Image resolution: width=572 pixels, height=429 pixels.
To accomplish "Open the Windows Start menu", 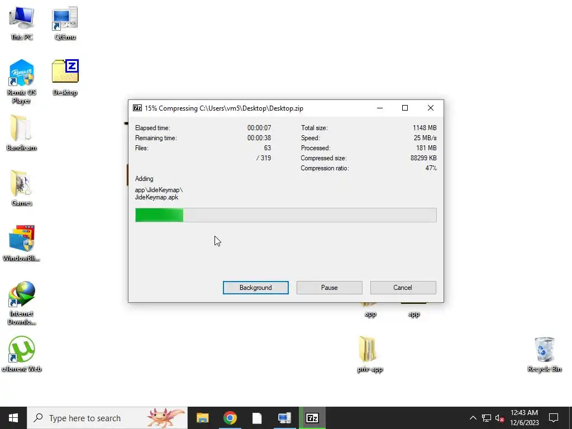I will (x=13, y=418).
